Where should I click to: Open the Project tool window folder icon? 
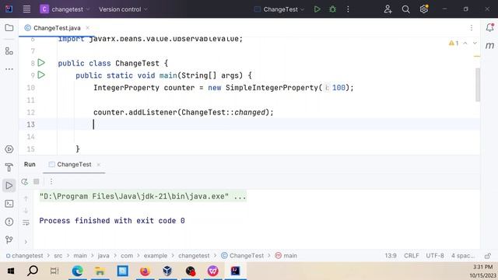click(9, 28)
